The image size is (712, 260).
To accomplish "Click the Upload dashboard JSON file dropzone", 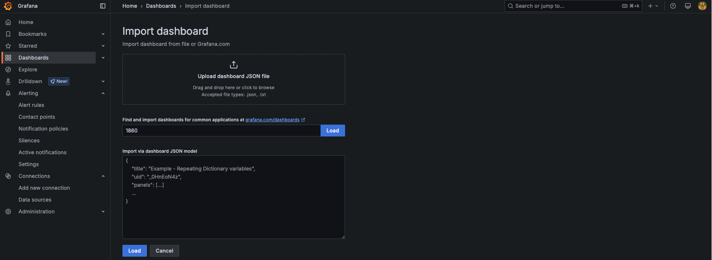I will click(x=234, y=80).
